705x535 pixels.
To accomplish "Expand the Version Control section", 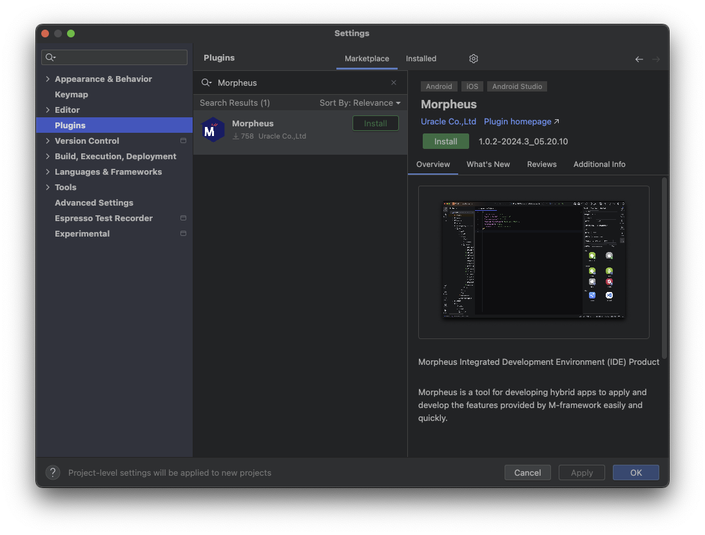I will coord(48,141).
